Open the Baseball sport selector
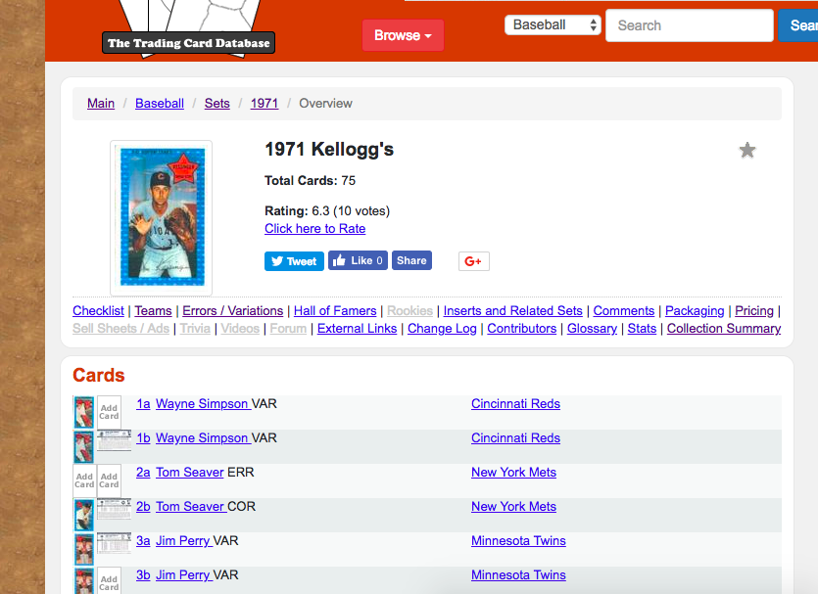Viewport: 818px width, 594px height. pyautogui.click(x=553, y=25)
